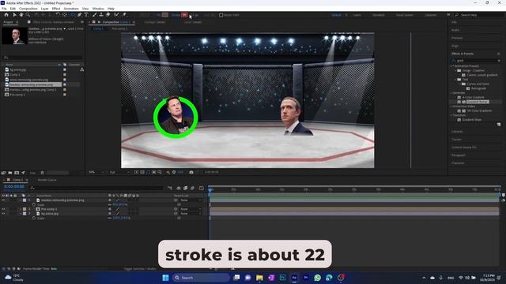Toggle visibility eye of bg arena.jpg layer
The height and width of the screenshot is (284, 506).
[3, 214]
